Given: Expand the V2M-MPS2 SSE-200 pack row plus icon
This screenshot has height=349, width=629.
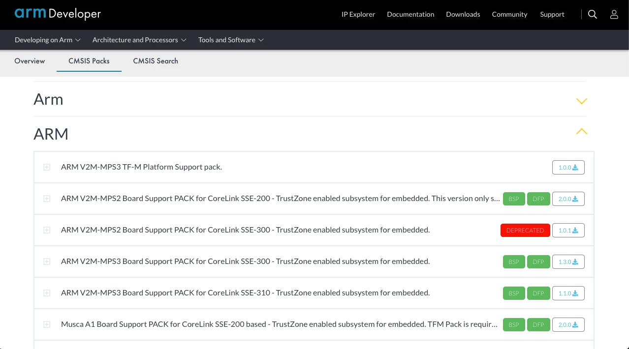Looking at the screenshot, I should click(x=47, y=199).
